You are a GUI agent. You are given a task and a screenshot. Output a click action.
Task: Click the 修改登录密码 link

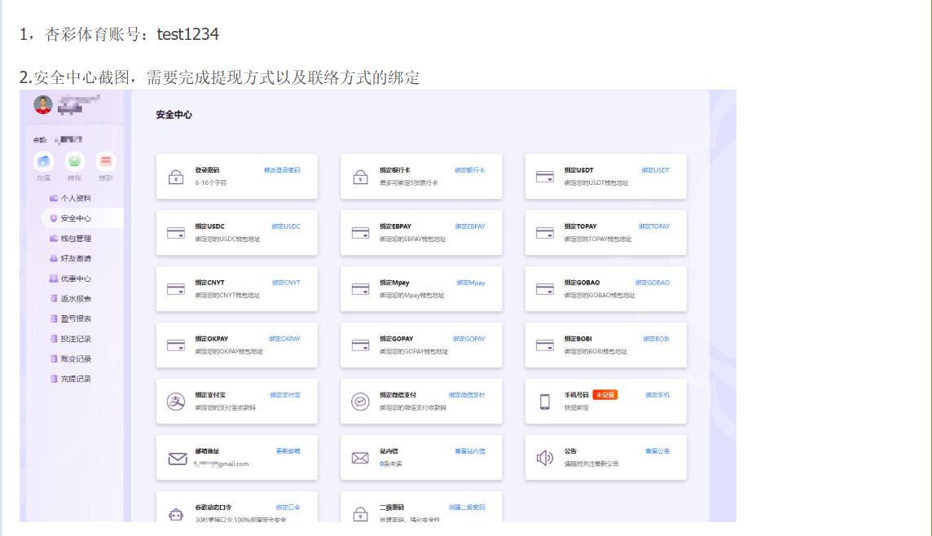pyautogui.click(x=282, y=170)
